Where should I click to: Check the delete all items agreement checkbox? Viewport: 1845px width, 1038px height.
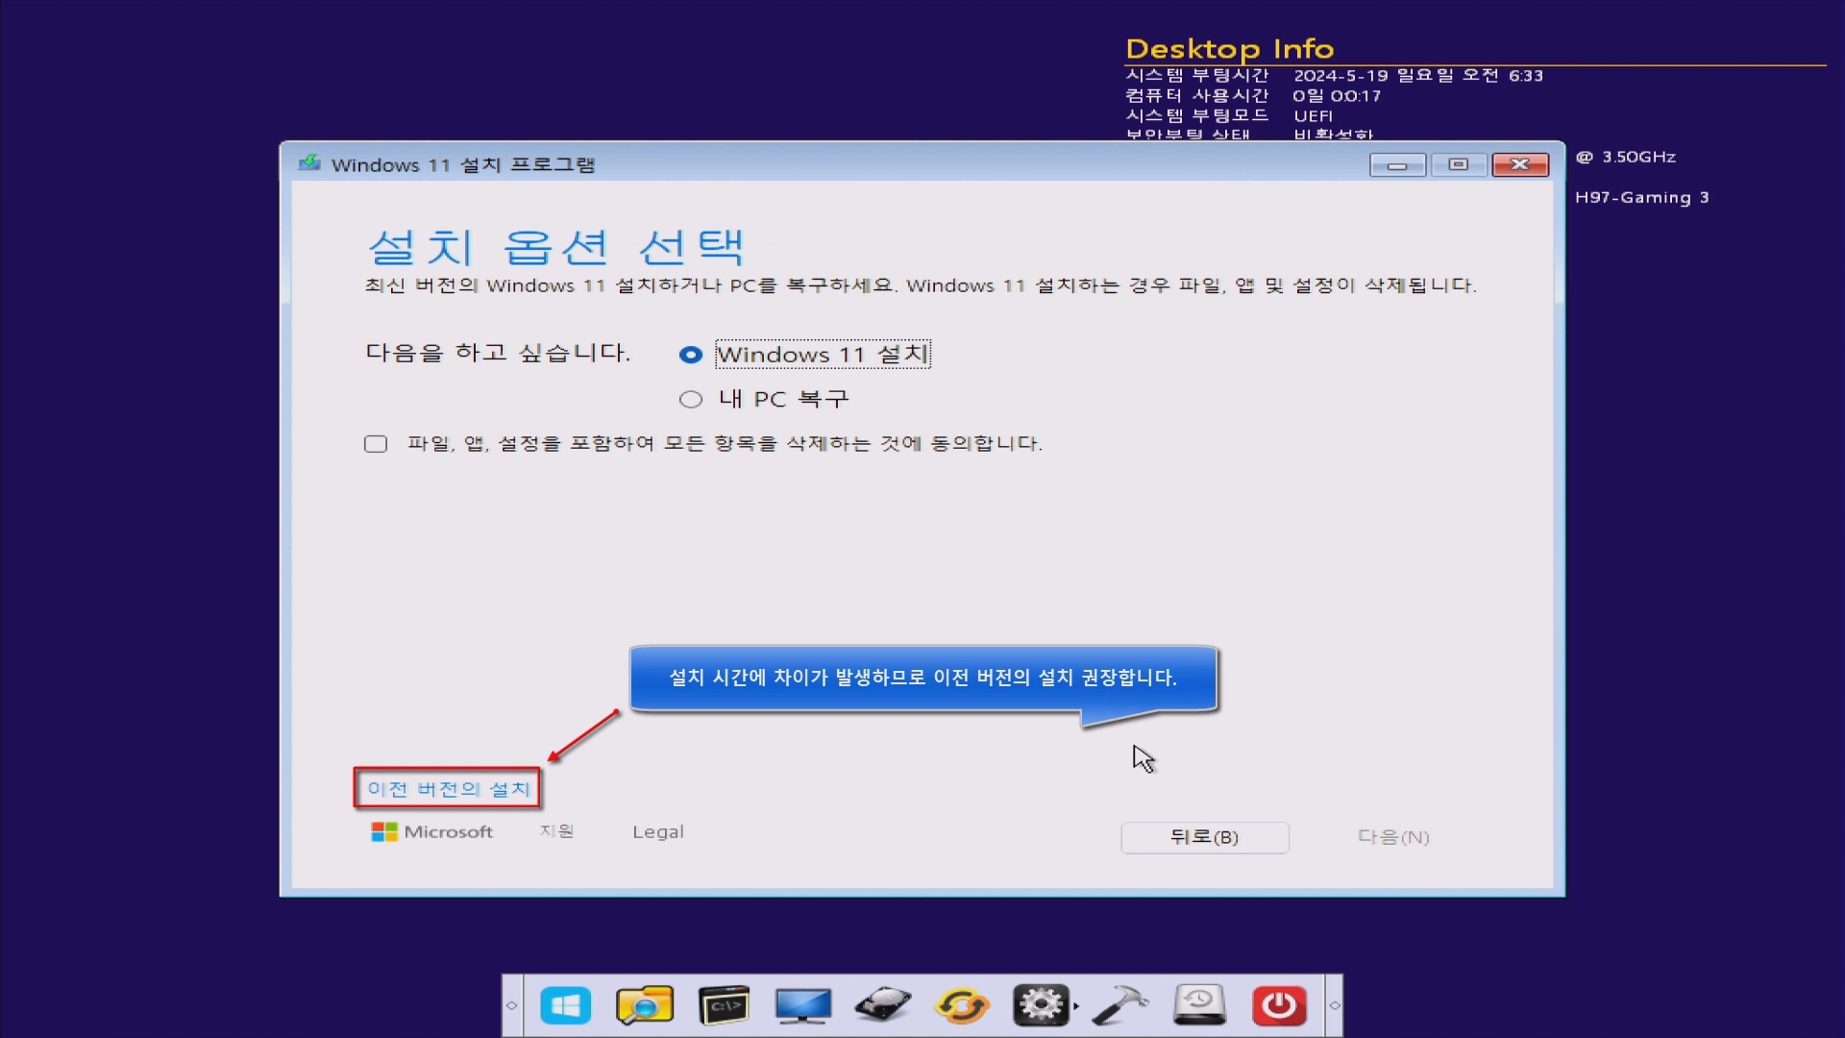(x=376, y=444)
